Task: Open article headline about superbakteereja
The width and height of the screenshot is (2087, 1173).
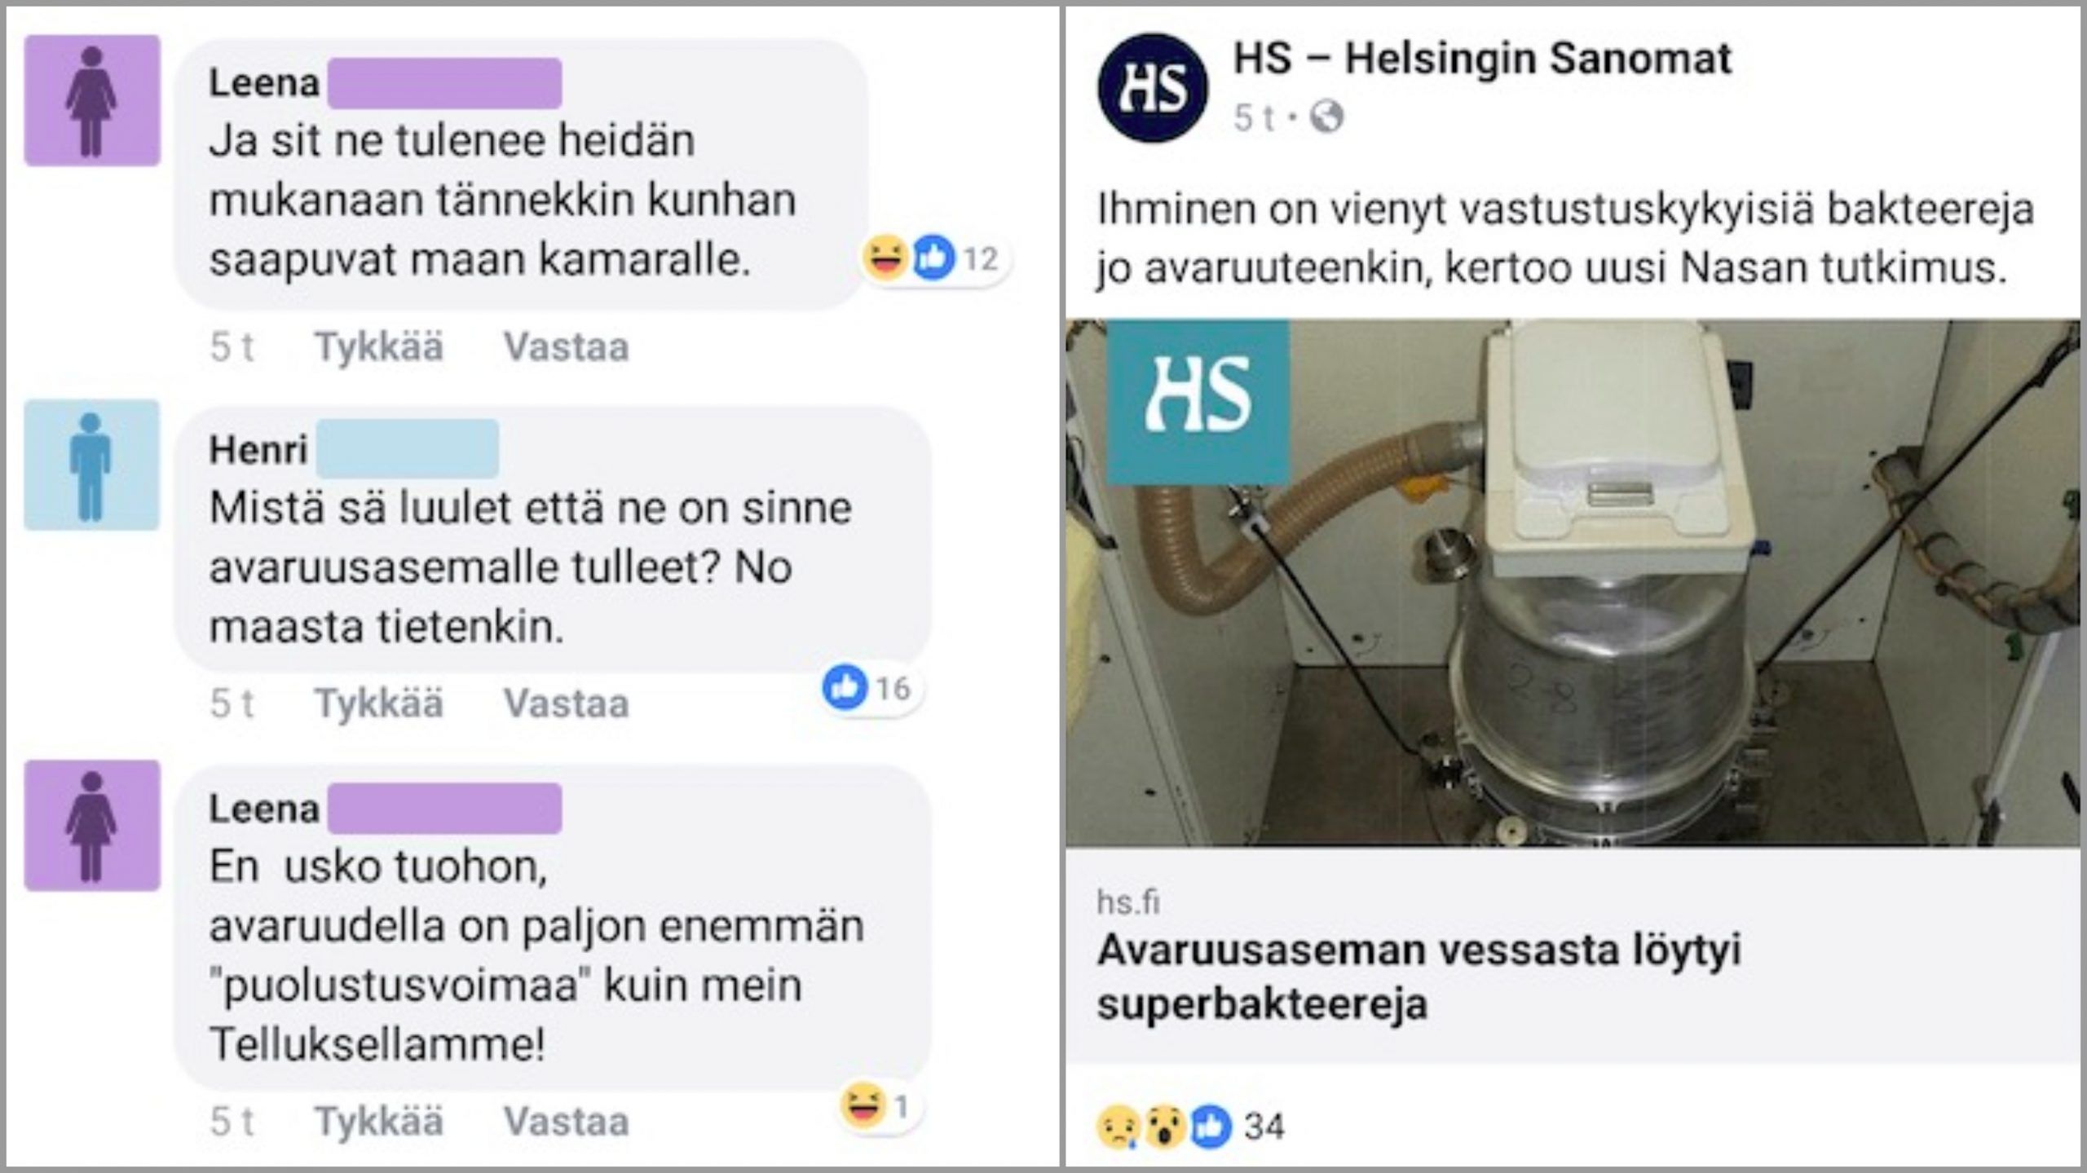Action: [1419, 976]
